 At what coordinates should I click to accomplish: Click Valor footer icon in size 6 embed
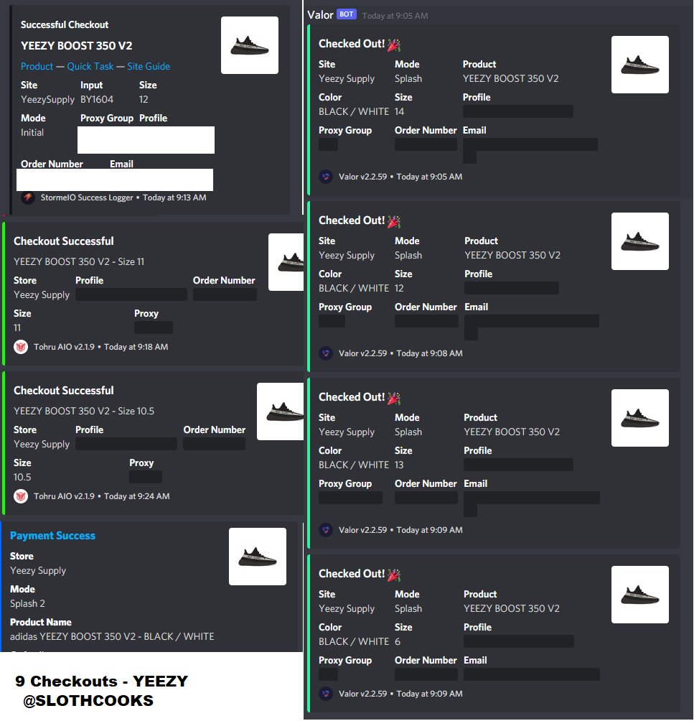coord(326,694)
